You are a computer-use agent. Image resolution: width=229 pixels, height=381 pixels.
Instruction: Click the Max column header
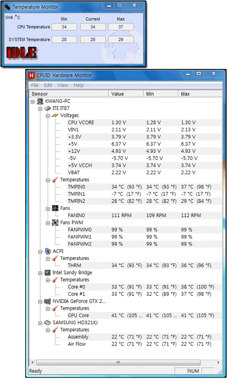coord(200,94)
